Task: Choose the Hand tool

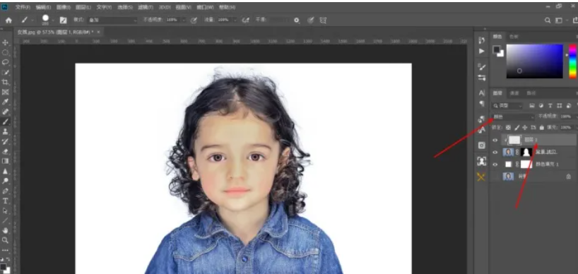Action: point(6,230)
